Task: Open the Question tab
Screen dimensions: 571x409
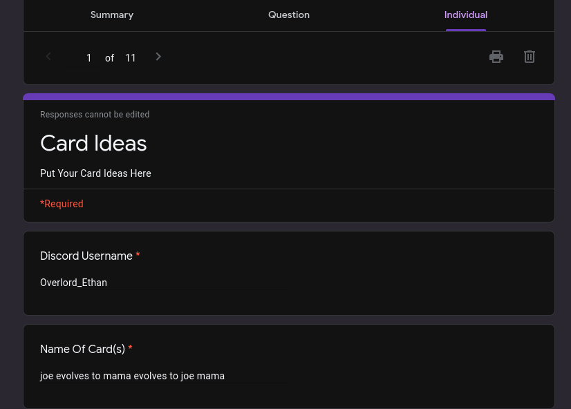Action: [x=289, y=15]
